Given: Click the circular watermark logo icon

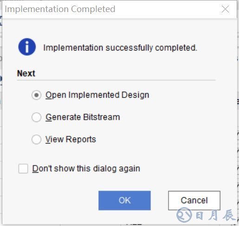Looking at the screenshot, I should [x=184, y=215].
